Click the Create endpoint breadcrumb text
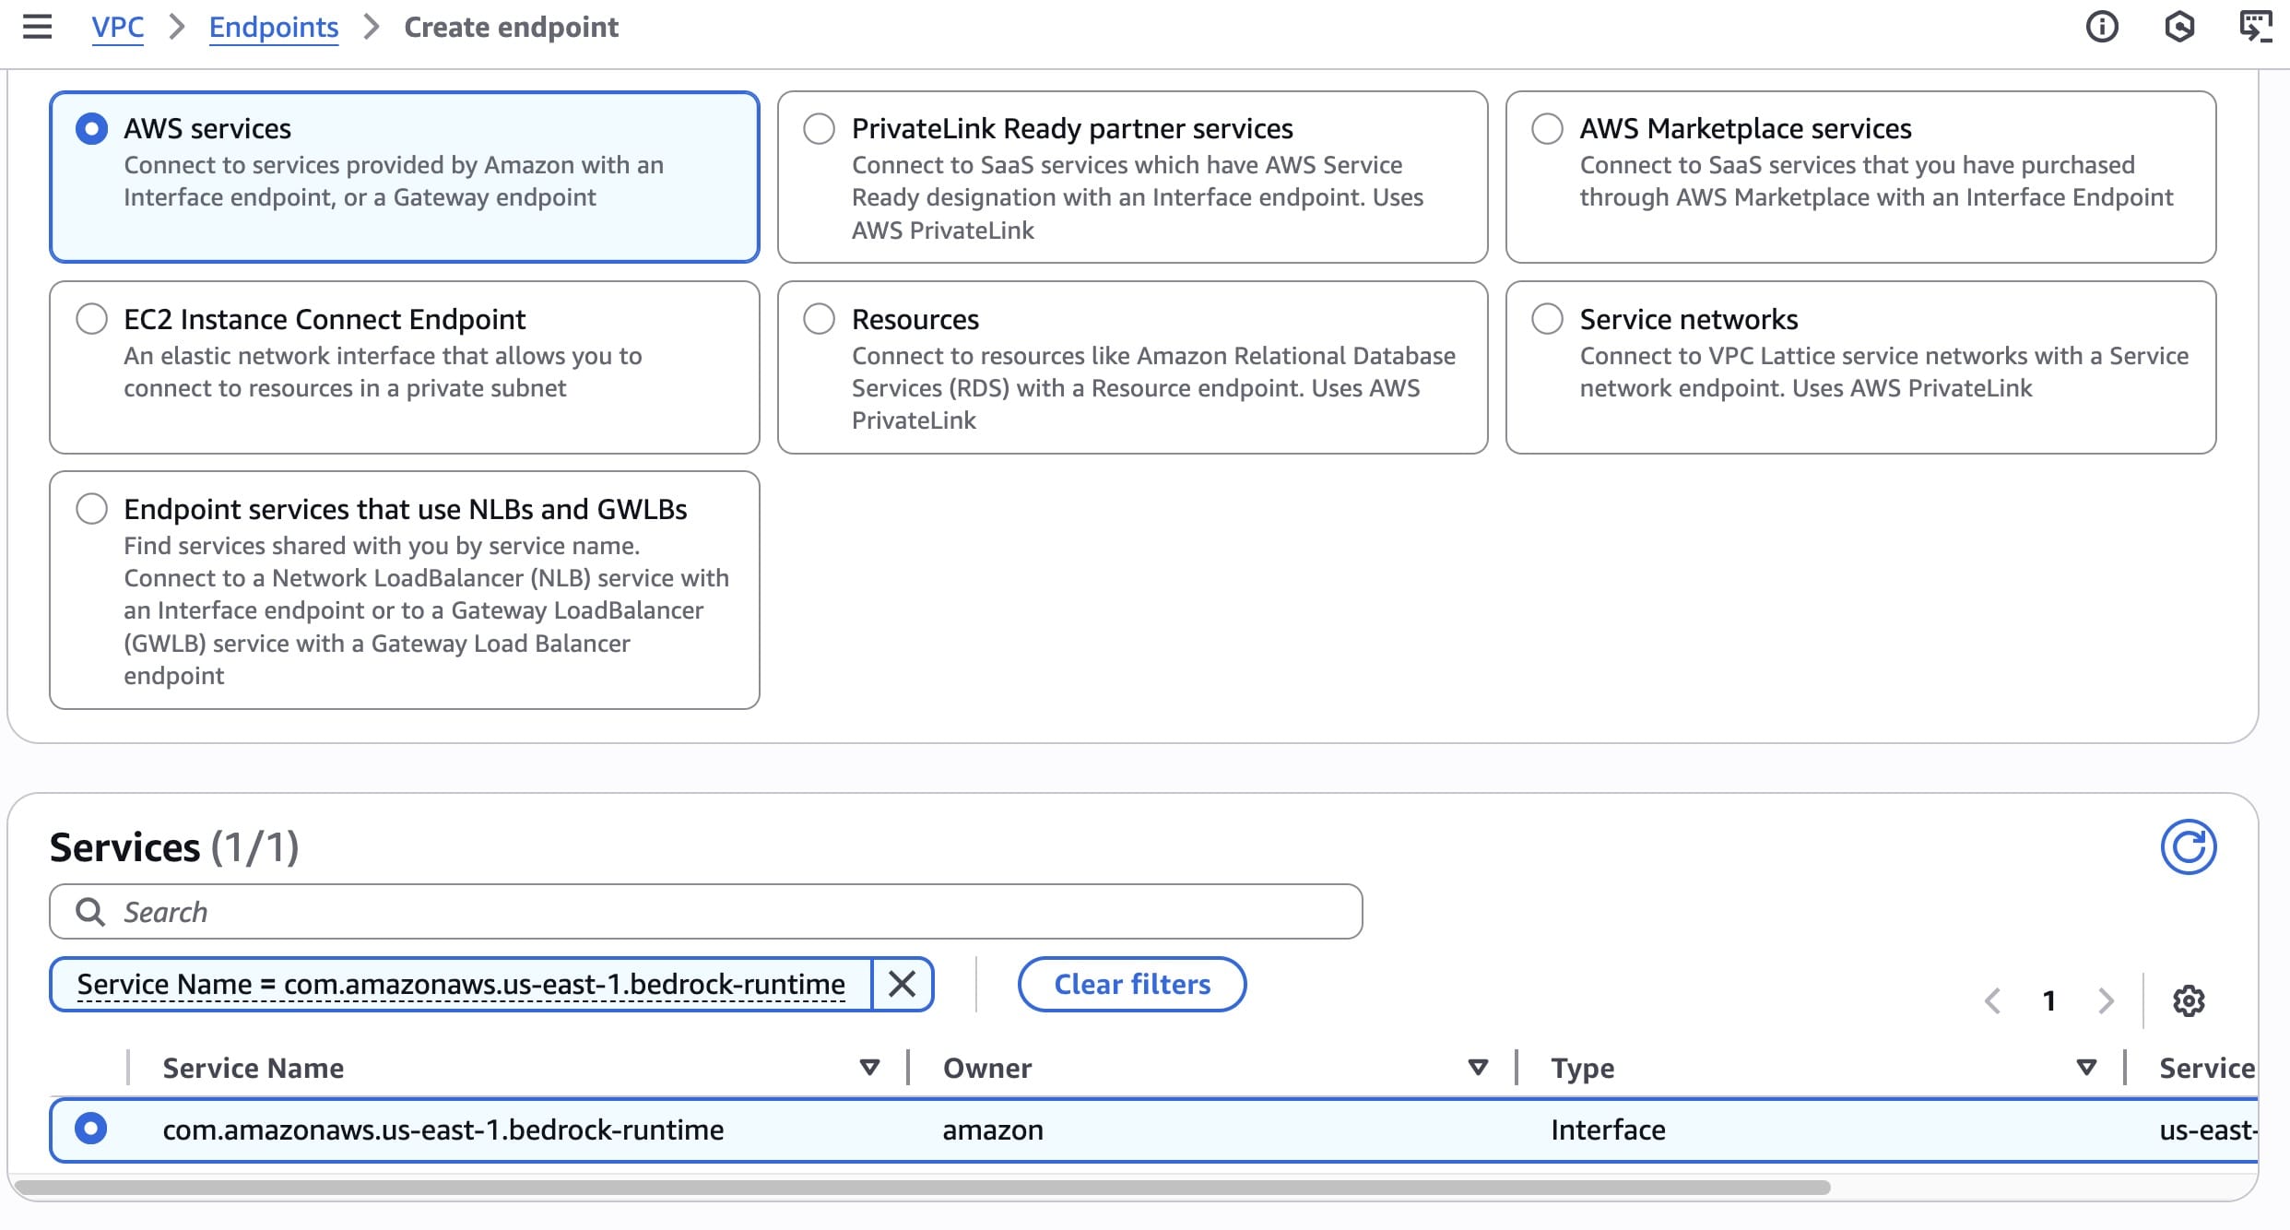 tap(512, 27)
